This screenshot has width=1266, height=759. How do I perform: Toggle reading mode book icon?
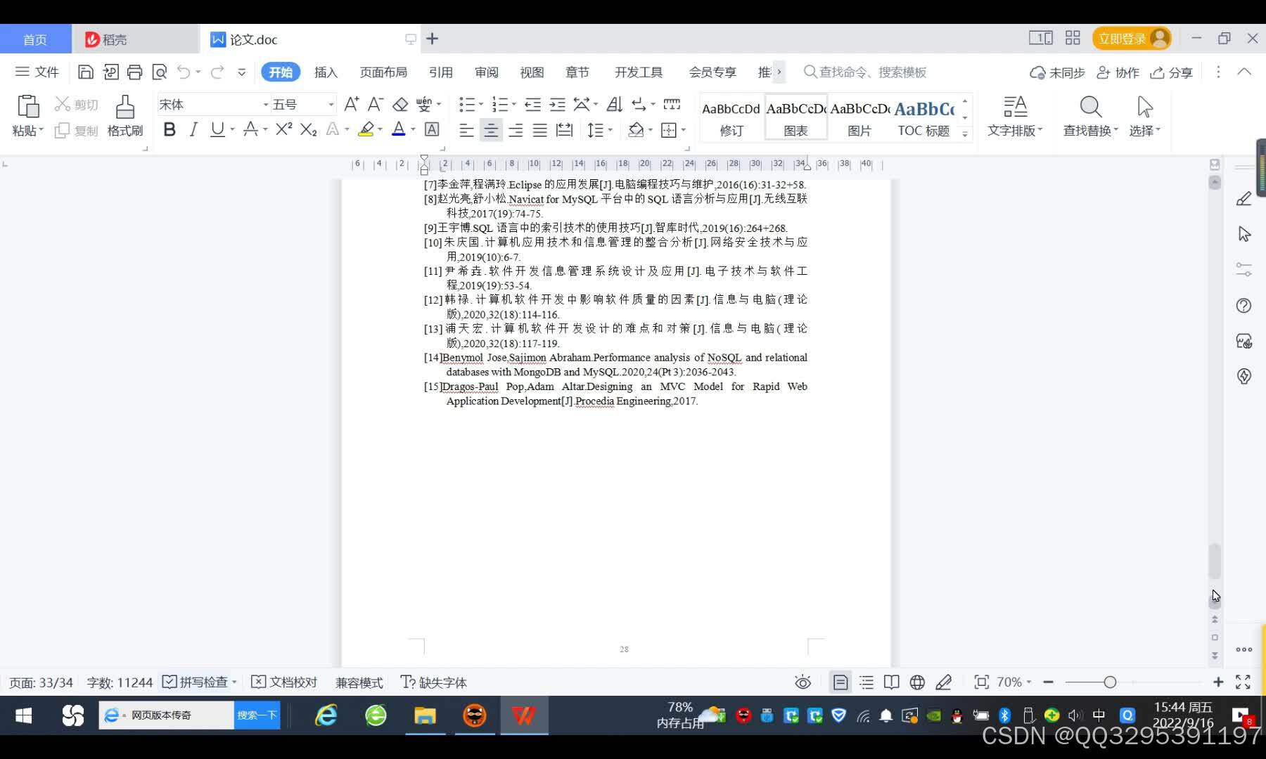click(892, 682)
